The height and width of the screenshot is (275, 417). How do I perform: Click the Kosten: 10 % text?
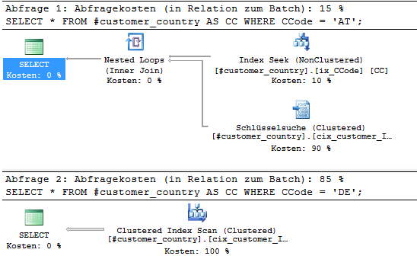(x=301, y=81)
